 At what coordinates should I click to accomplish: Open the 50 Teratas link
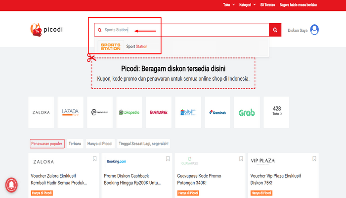(267, 5)
